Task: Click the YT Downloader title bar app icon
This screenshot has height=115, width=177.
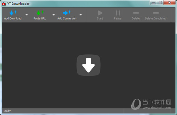Action: click(x=4, y=4)
